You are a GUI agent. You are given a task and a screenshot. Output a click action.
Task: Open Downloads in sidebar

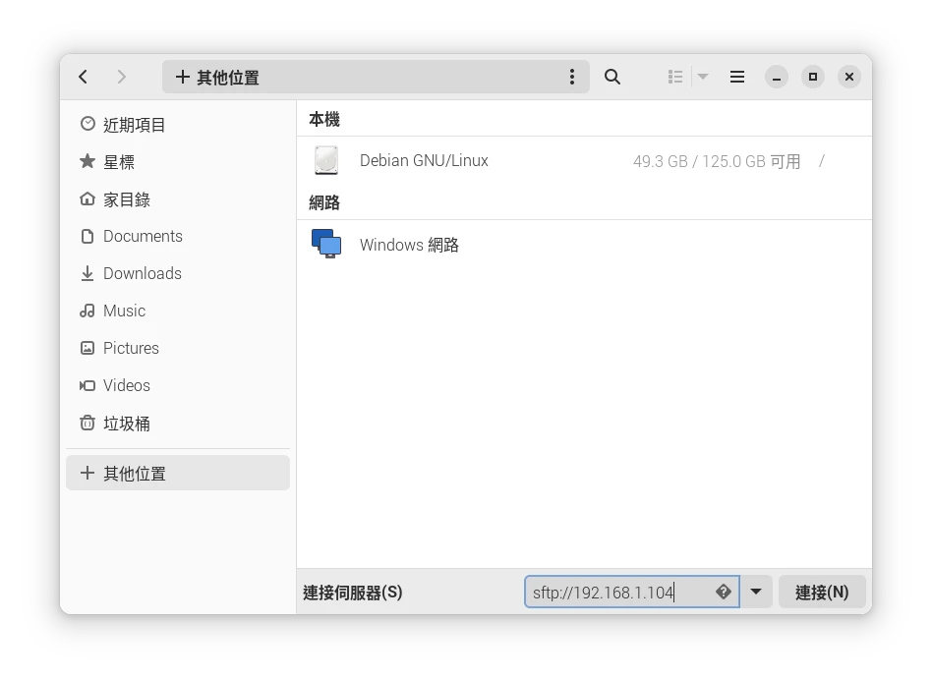click(x=178, y=274)
